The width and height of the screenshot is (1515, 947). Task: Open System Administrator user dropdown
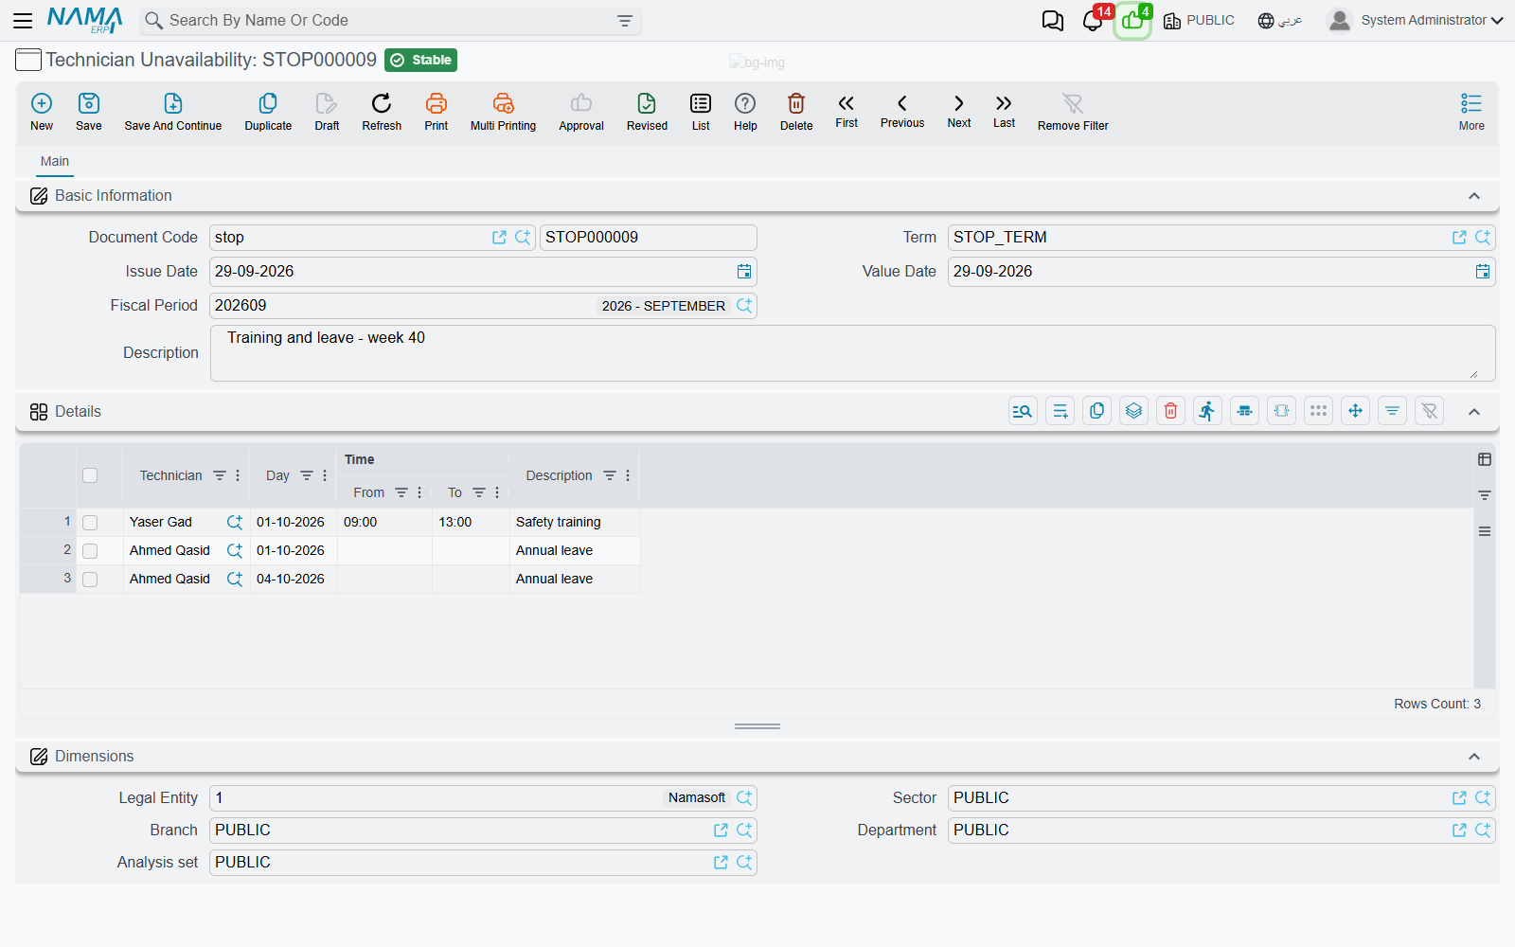(1416, 20)
